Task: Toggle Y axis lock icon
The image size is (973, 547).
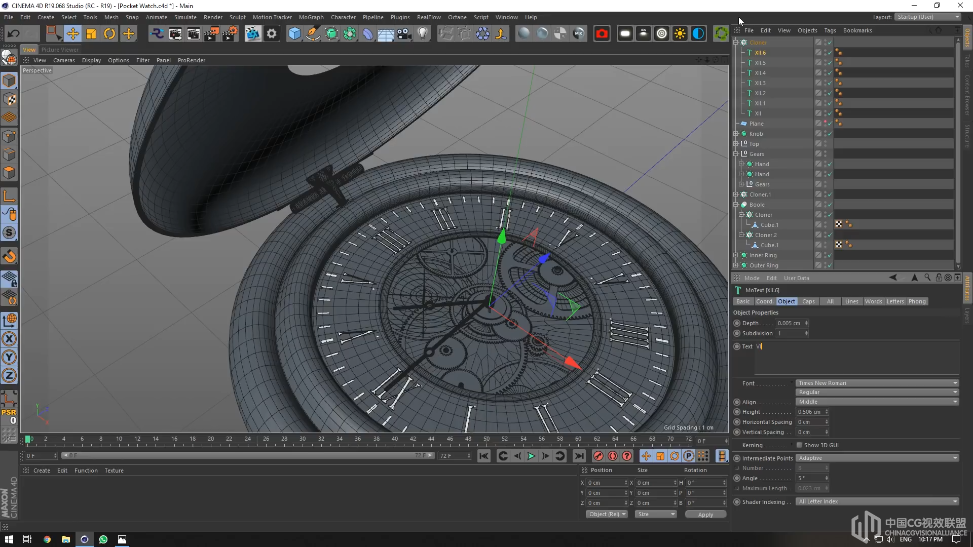Action: 9,357
